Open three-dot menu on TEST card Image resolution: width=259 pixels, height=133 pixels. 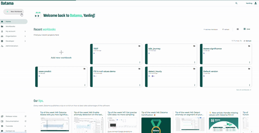click(x=140, y=62)
